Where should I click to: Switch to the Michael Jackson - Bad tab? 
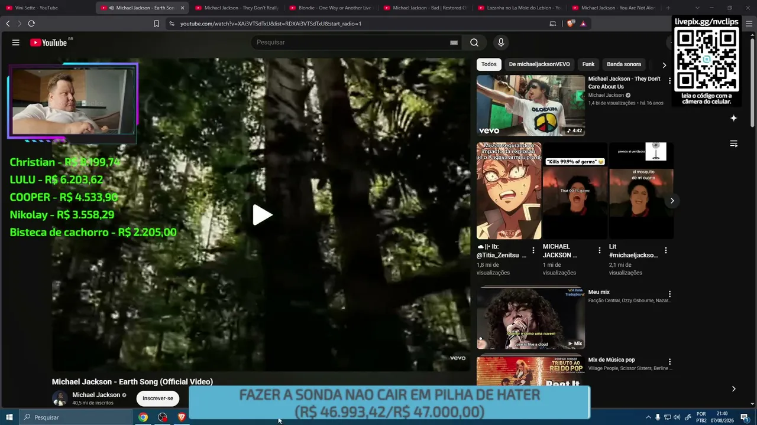click(426, 8)
